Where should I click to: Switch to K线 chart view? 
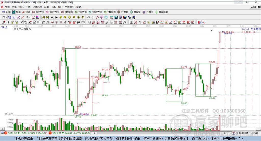[26, 12]
